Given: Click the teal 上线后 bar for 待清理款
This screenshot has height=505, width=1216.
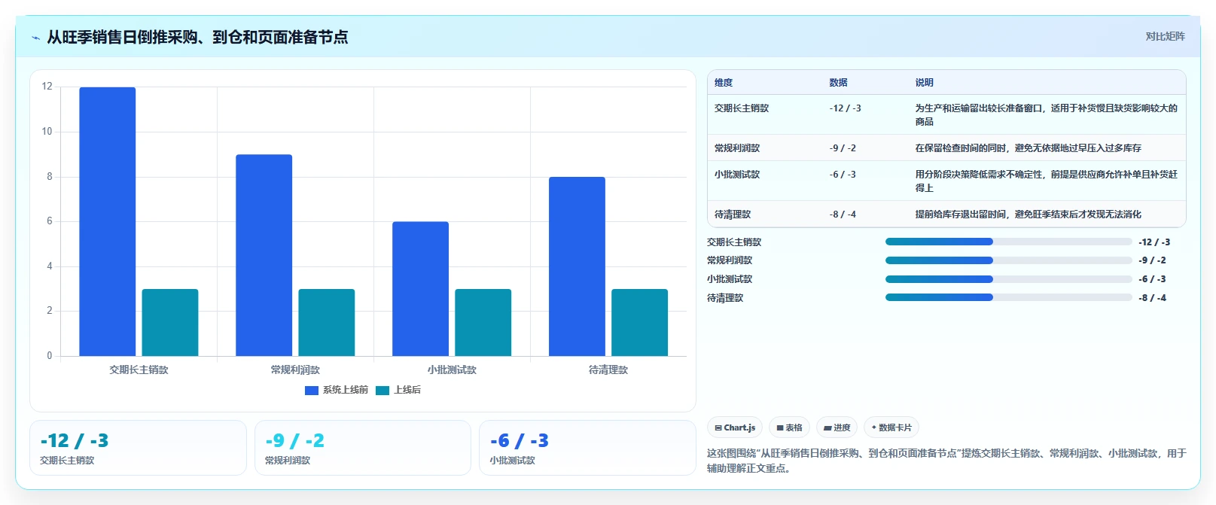Looking at the screenshot, I should (x=640, y=322).
